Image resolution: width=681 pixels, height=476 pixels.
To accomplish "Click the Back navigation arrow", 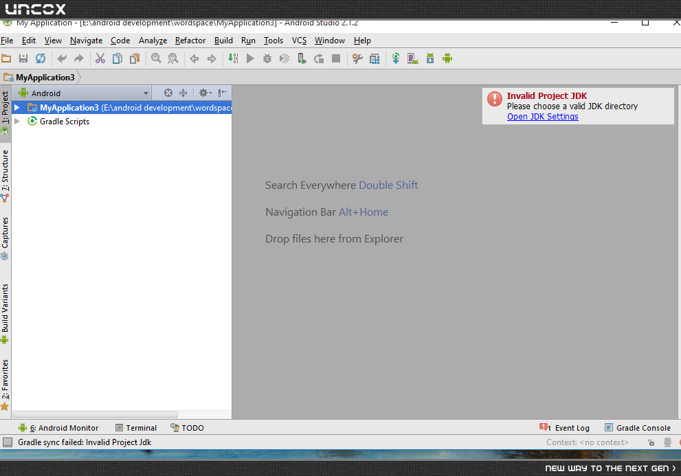I will [x=194, y=58].
